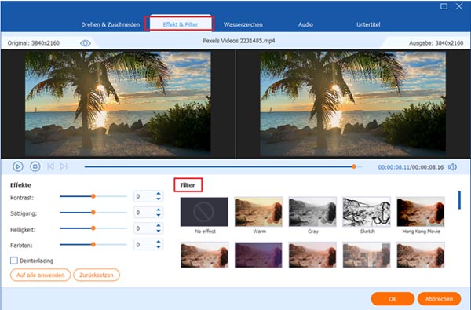Increase Kontrast value with up arrow
Viewport: 471px width, 310px height.
[x=159, y=194]
